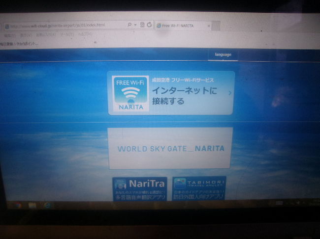The width and height of the screenshot is (320, 239).
Task: Click the compatibility view icon in address bar
Action: coord(142,25)
